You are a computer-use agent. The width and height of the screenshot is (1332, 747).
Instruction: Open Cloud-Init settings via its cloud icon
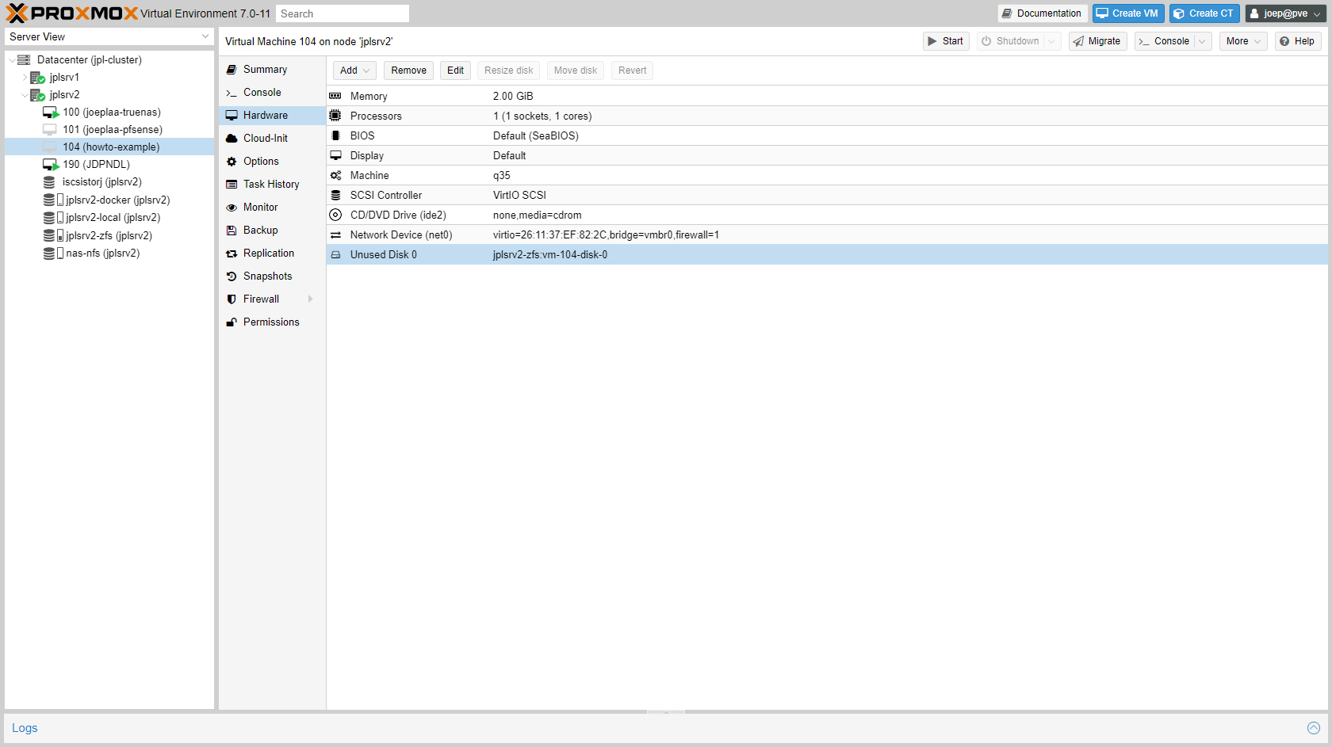pos(232,138)
